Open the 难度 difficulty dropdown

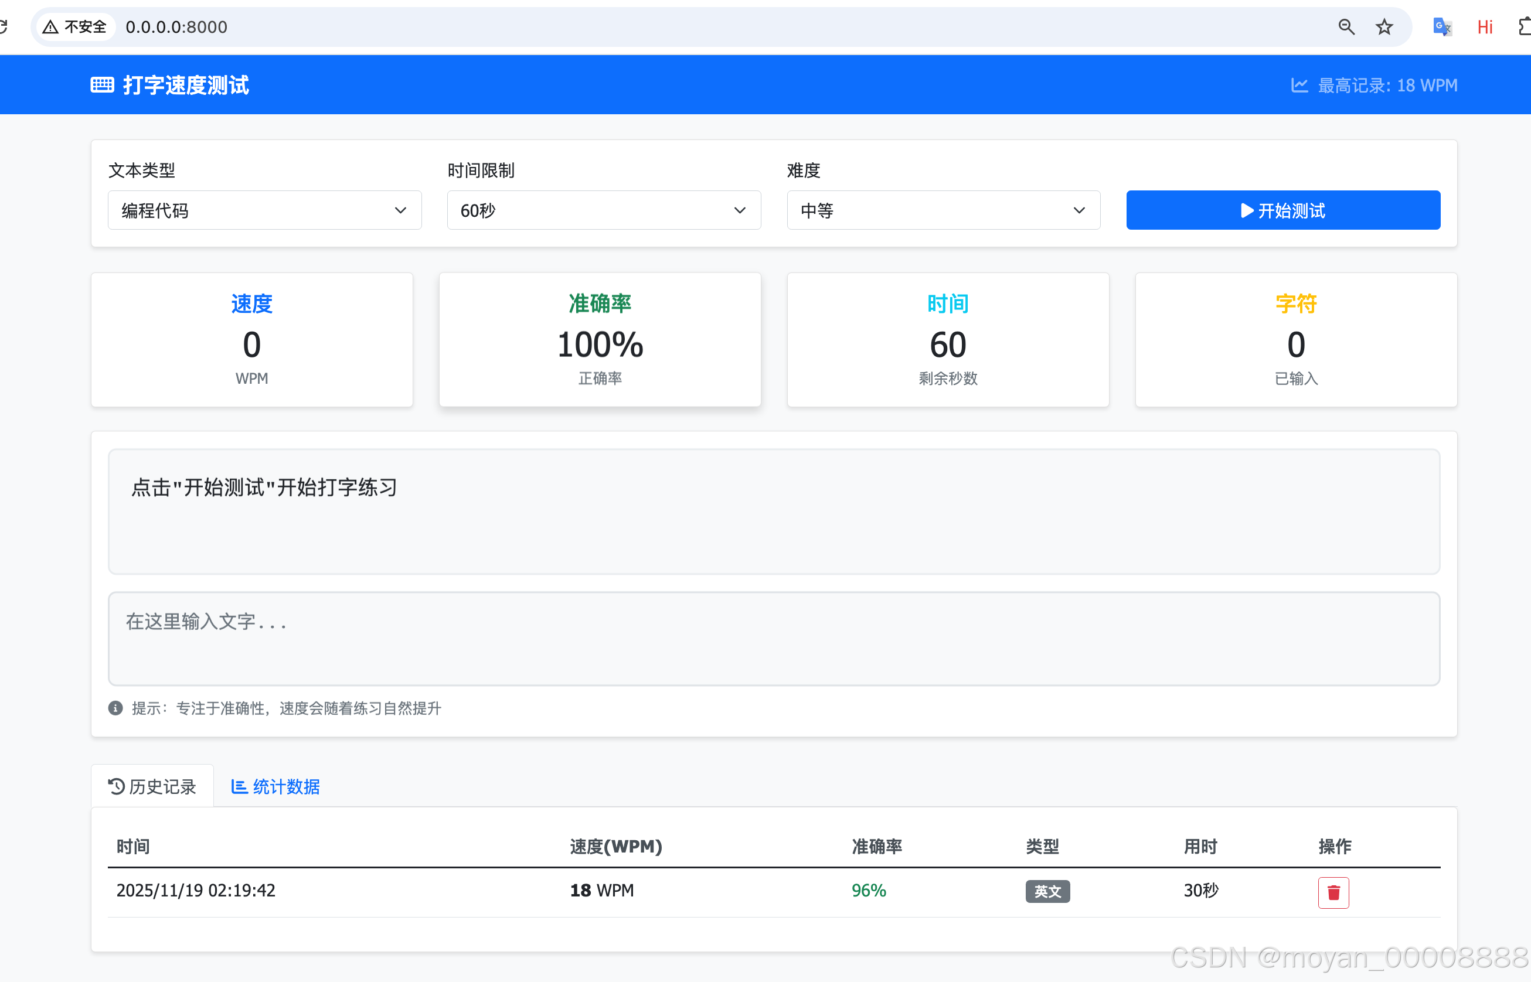(x=943, y=210)
